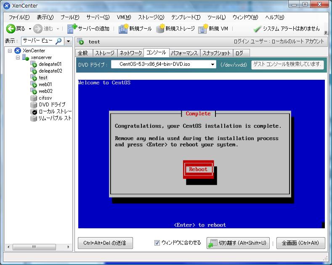This screenshot has height=265, width=332.
Task: Open the テンプレート(T) menu
Action: tap(186, 17)
